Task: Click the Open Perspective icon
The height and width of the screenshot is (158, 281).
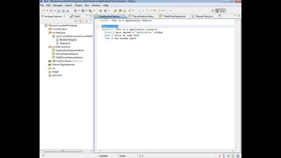Action: (x=213, y=11)
